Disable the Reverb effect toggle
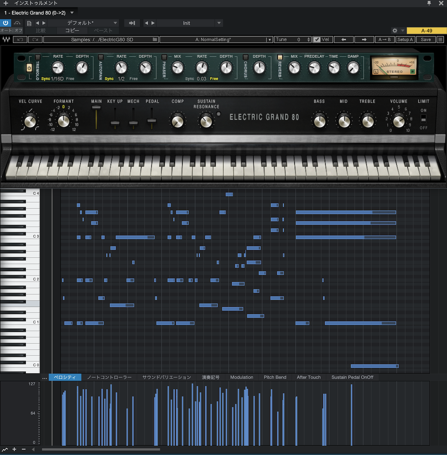The height and width of the screenshot is (455, 447). point(280,57)
